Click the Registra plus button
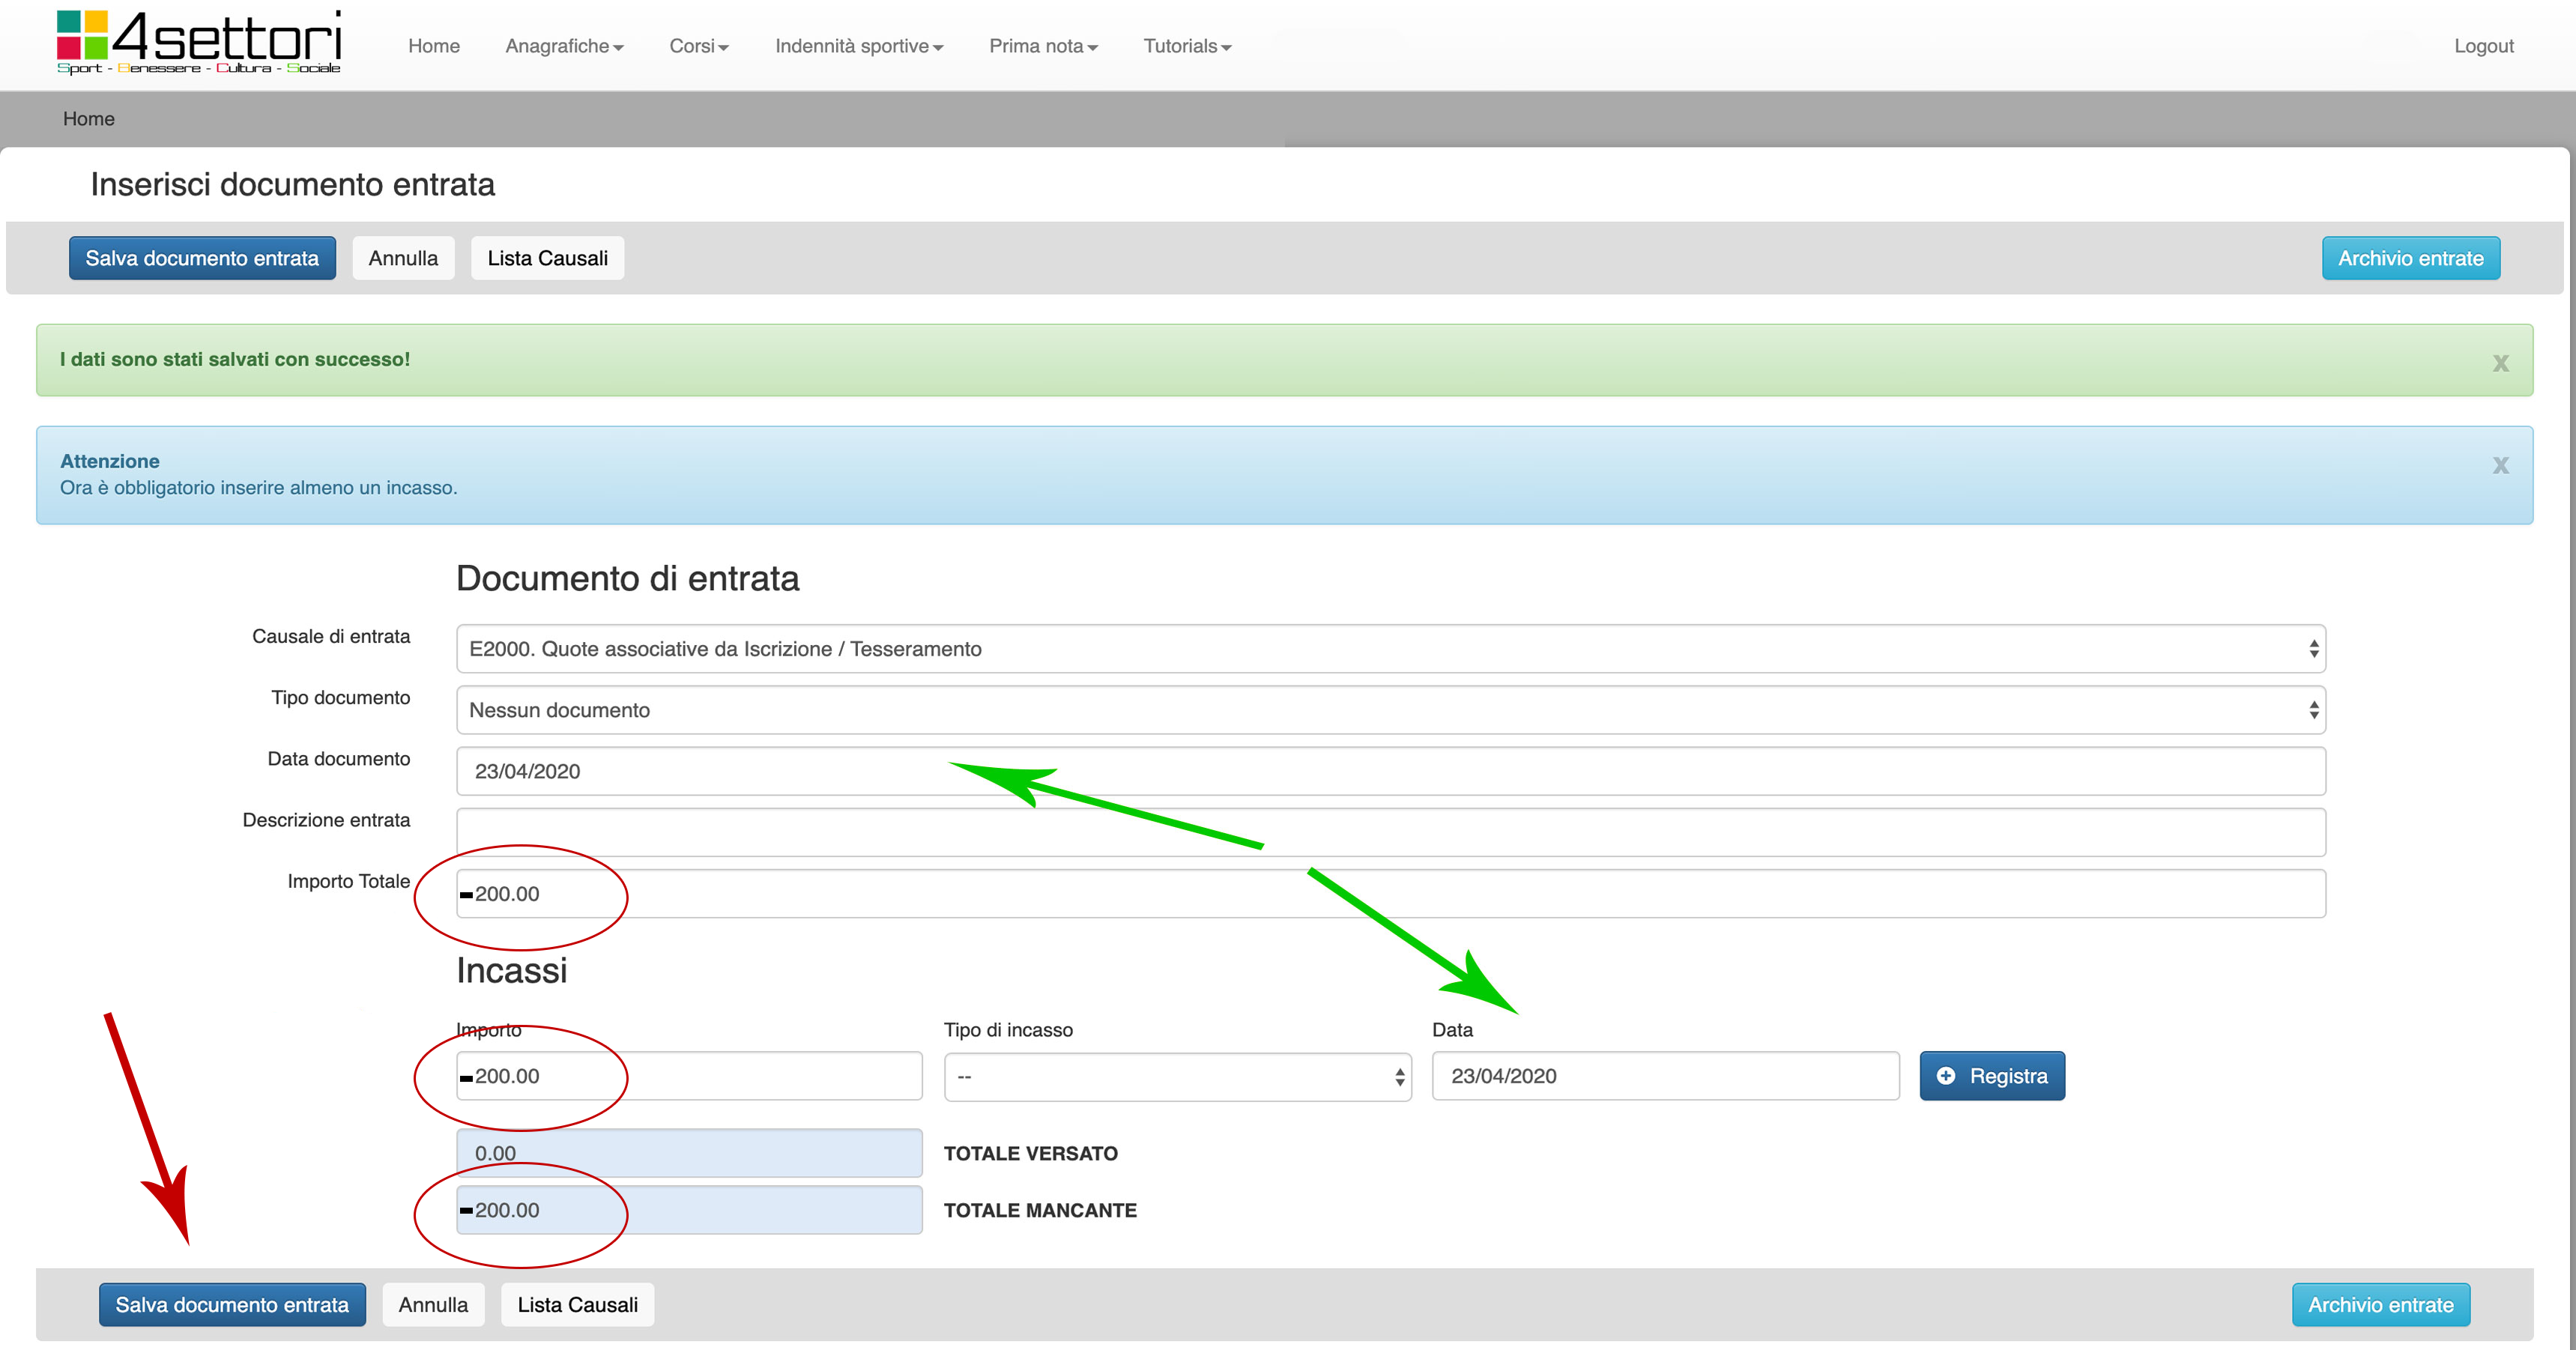 tap(1991, 1076)
